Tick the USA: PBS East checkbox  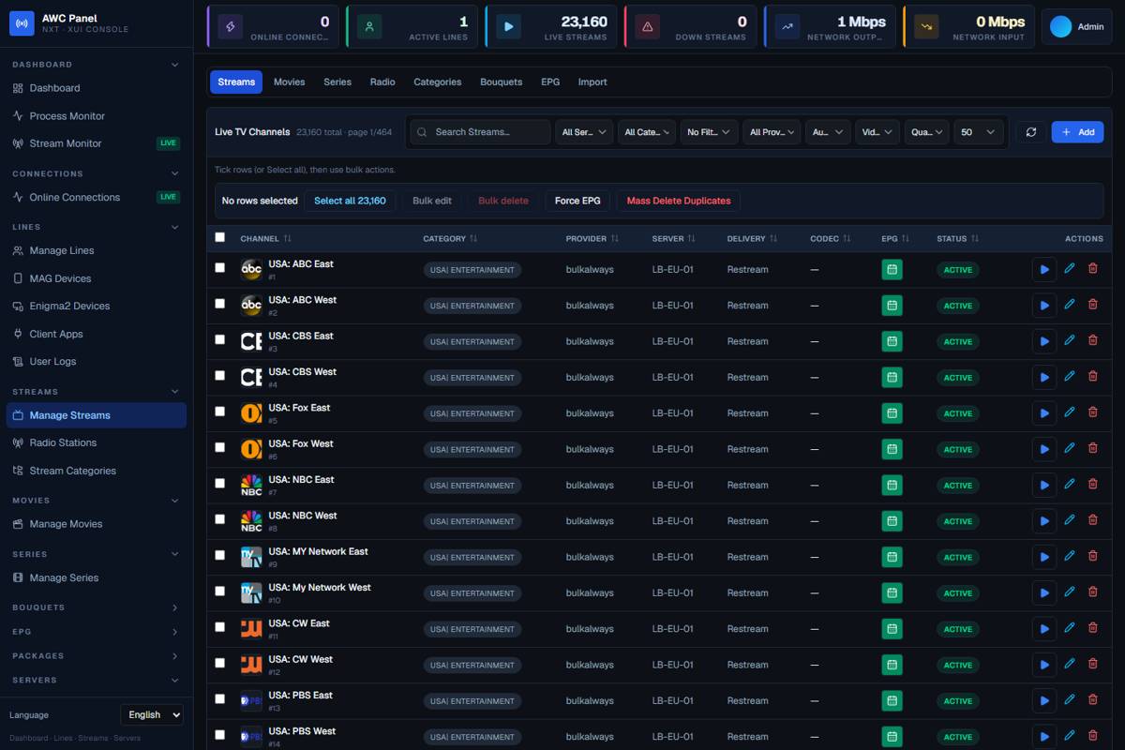[220, 698]
